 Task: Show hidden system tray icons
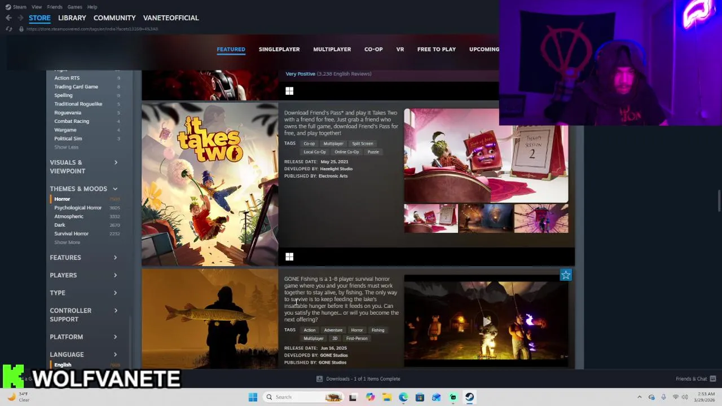(x=639, y=397)
